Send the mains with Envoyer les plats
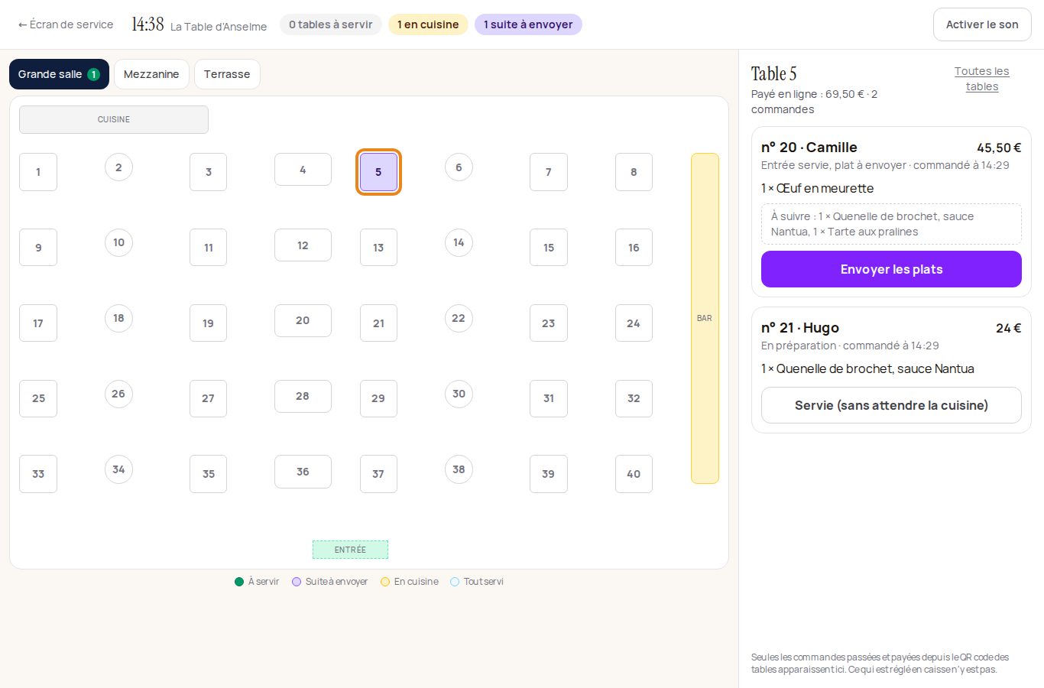The image size is (1044, 688). [891, 269]
